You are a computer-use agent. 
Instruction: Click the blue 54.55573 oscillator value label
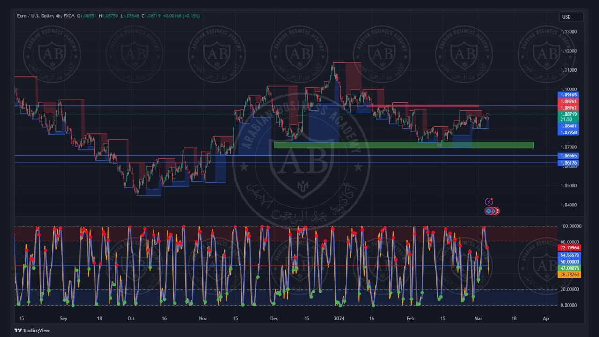(569, 256)
